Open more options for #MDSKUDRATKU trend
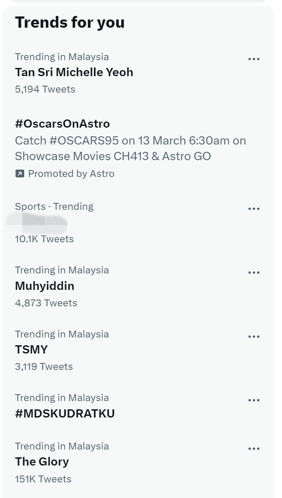This screenshot has height=498, width=282. 254,400
